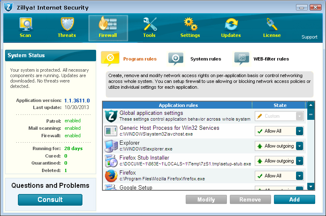This screenshot has height=216, width=326.
Task: Select the Firewall brick wall icon
Action: [108, 23]
